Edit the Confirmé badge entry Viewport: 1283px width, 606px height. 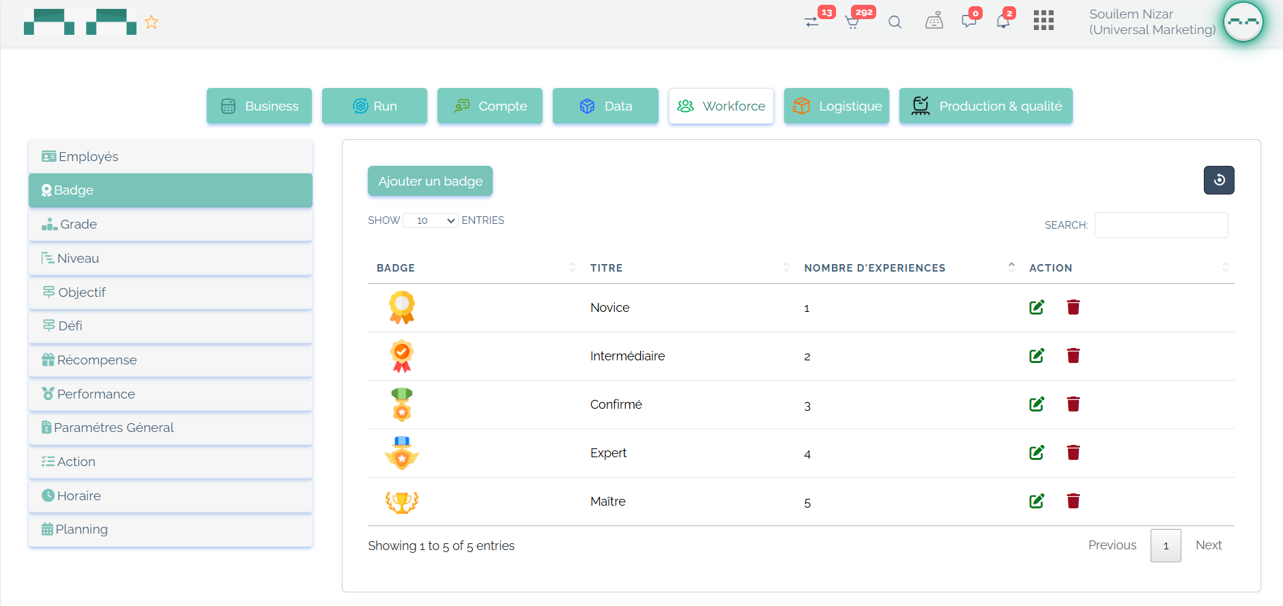1036,404
